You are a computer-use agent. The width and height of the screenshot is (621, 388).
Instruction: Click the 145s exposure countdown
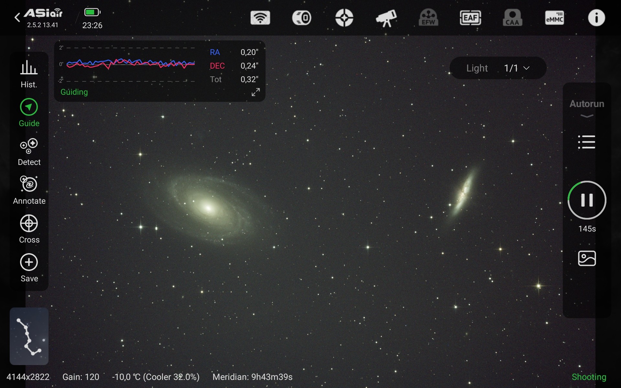pyautogui.click(x=587, y=229)
